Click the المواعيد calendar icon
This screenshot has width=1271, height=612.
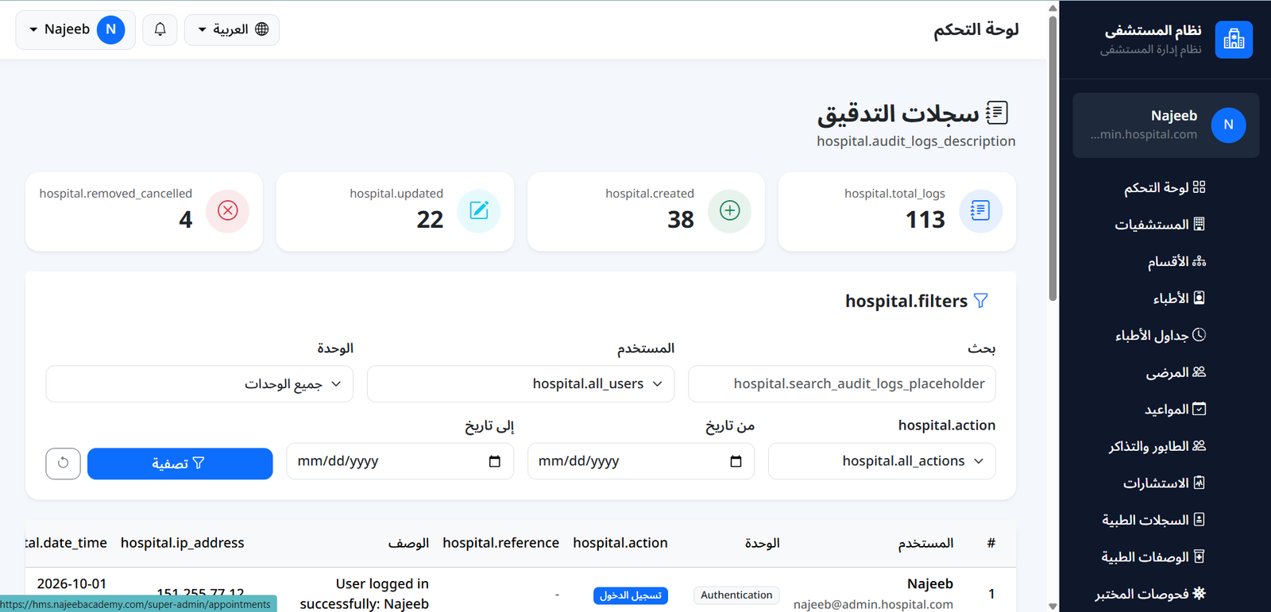point(1200,409)
